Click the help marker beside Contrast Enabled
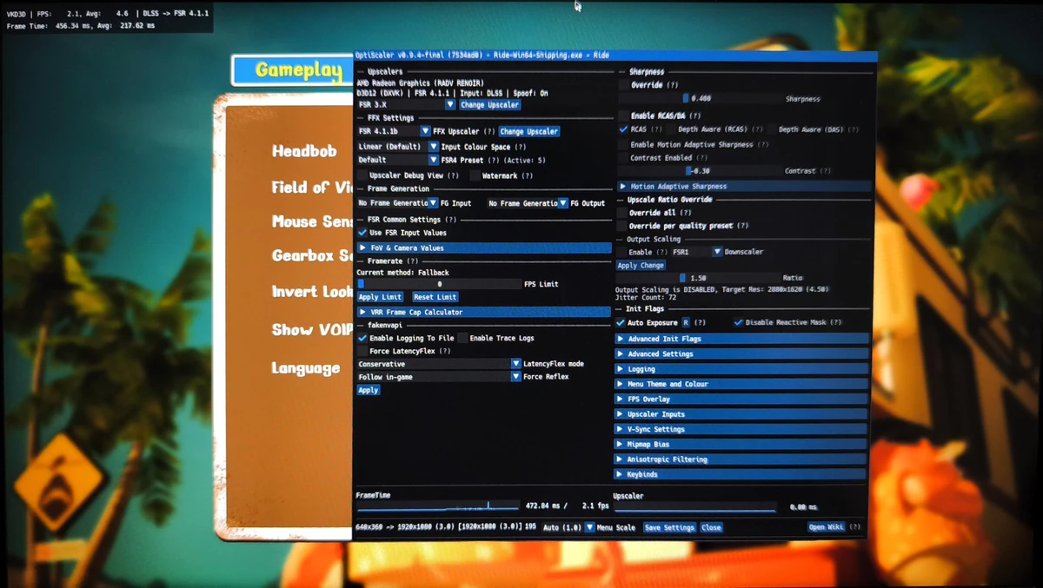1043x588 pixels. [701, 158]
